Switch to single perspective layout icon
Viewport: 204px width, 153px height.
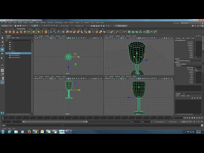pos(2,70)
